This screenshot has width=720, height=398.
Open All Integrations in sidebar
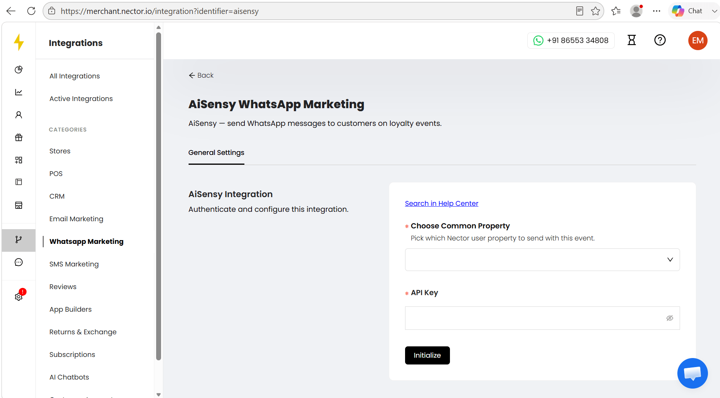75,76
